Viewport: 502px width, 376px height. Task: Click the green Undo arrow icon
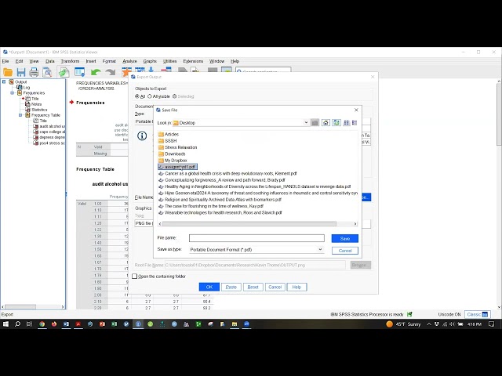96,73
